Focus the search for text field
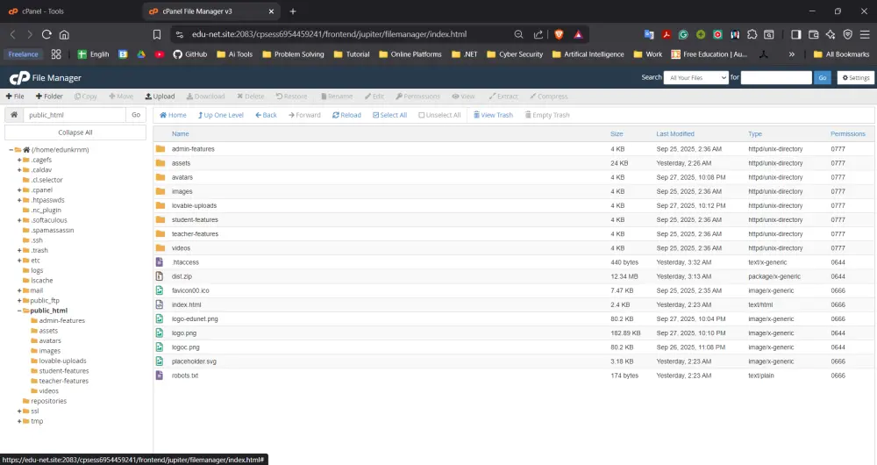 click(776, 78)
